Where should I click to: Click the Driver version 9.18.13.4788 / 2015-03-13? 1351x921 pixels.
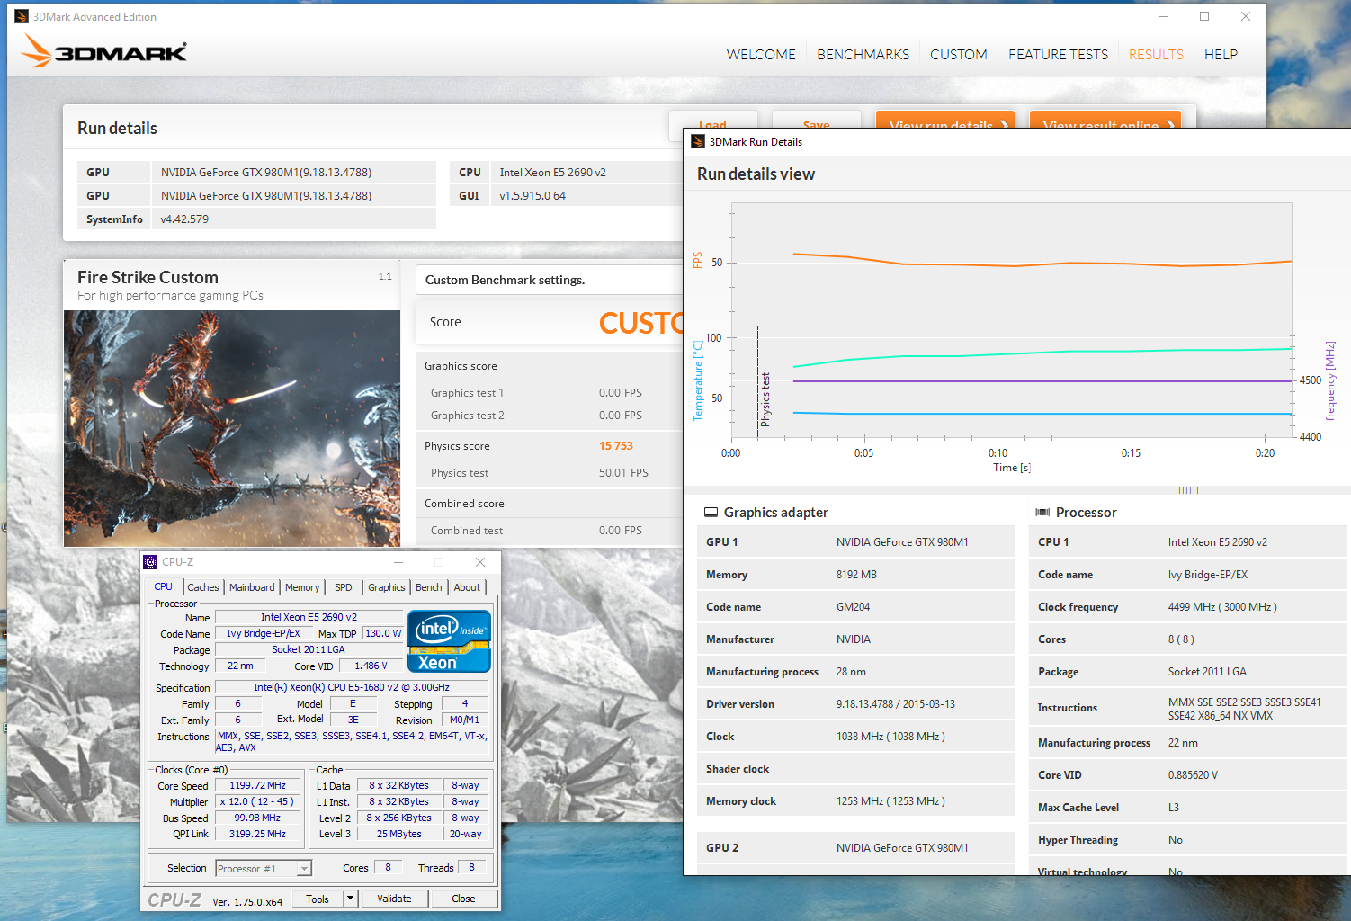point(896,704)
